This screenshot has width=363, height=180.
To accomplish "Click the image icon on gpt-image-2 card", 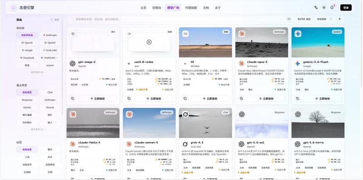I will click(x=73, y=34).
